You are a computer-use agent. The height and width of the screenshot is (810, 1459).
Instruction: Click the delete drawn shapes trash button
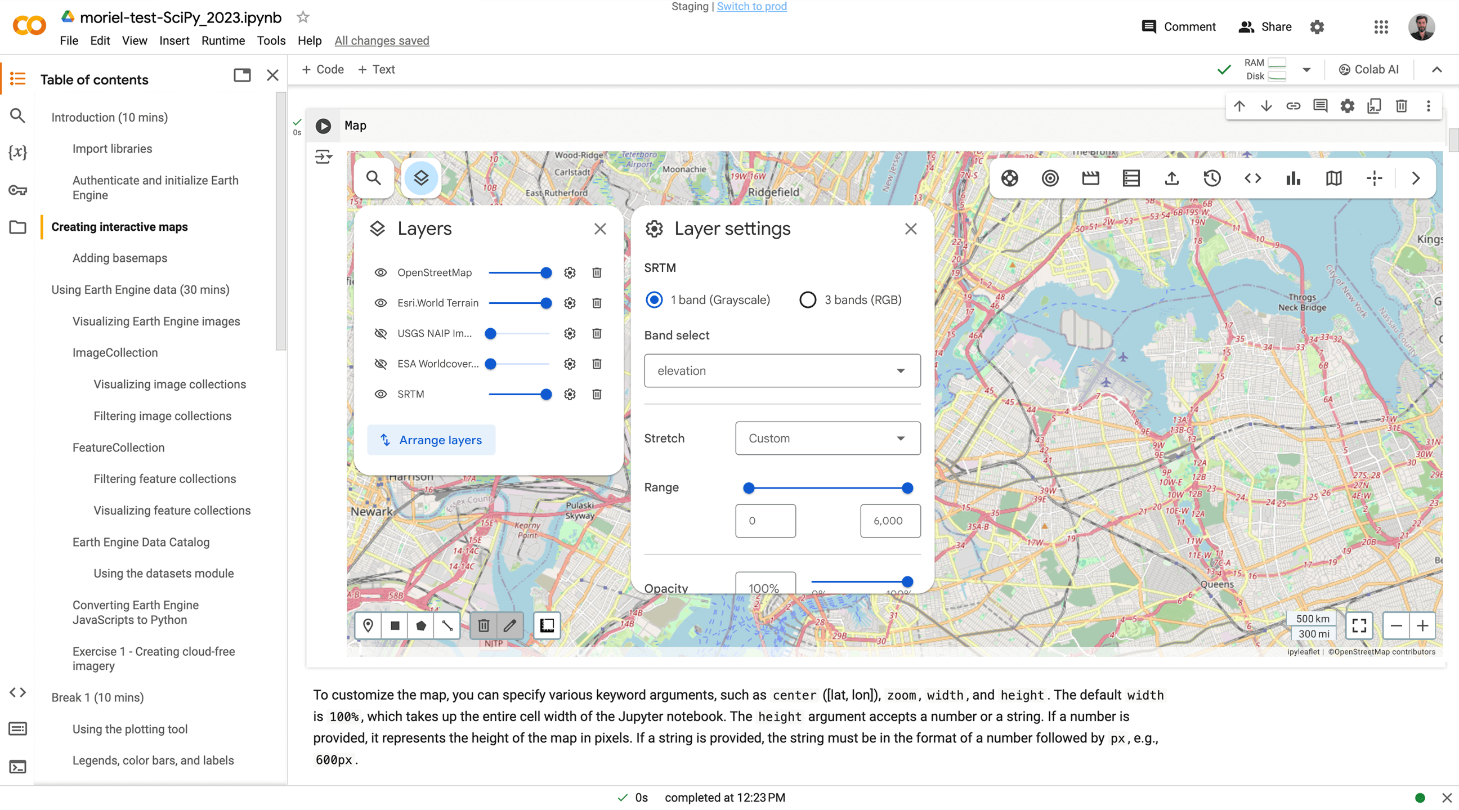[x=484, y=625]
